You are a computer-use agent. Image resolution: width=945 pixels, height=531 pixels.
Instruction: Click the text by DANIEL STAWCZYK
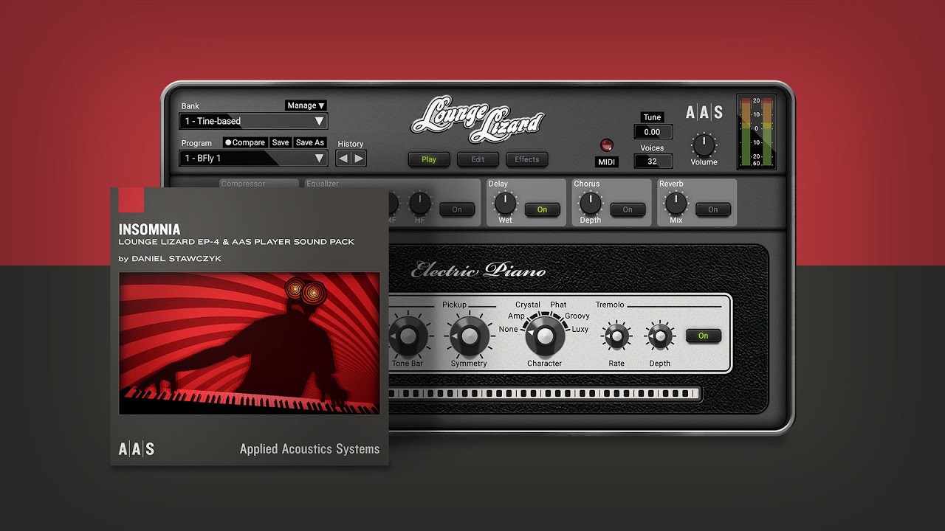(x=170, y=259)
